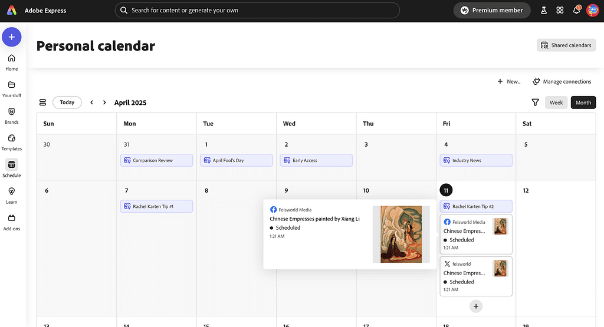
Task: Open Brands in the sidebar
Action: [12, 115]
